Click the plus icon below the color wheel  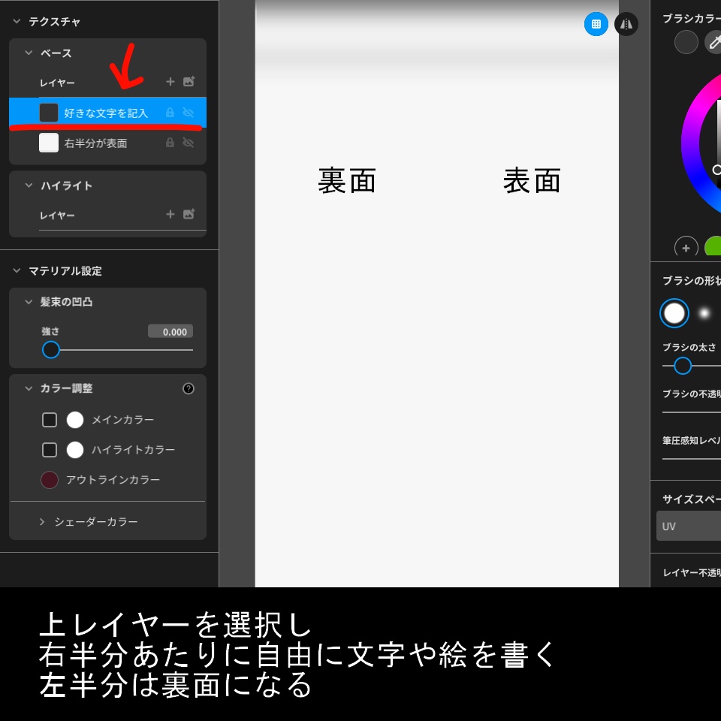tap(686, 248)
